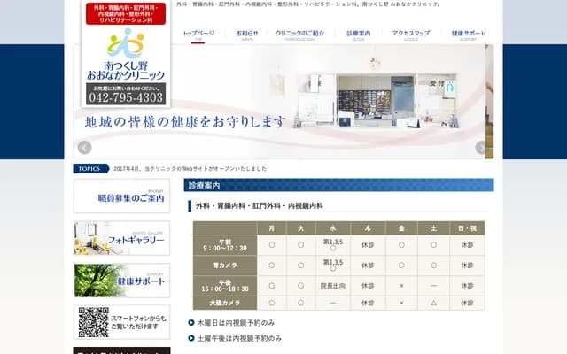Screen dimensions: 567x354
Task: Click the TOPICS label
Action: point(89,168)
